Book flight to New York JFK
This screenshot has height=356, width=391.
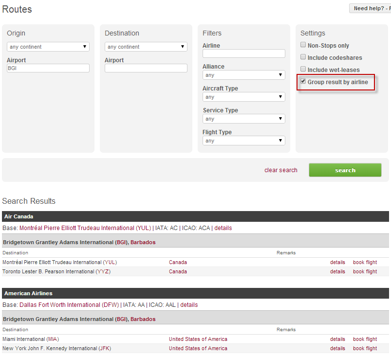(x=365, y=348)
